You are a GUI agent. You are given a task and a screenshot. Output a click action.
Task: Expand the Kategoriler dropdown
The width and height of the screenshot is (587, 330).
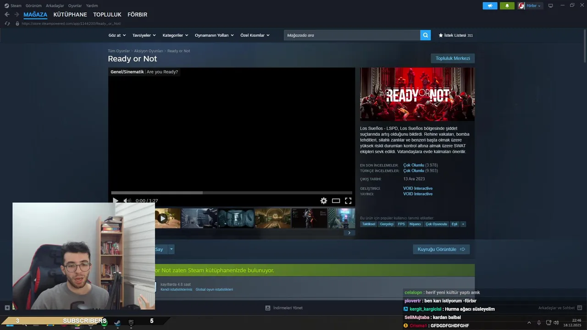click(175, 35)
